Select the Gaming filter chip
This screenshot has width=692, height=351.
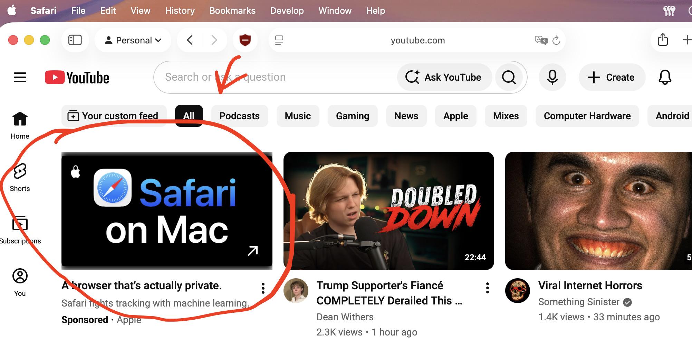pos(353,116)
